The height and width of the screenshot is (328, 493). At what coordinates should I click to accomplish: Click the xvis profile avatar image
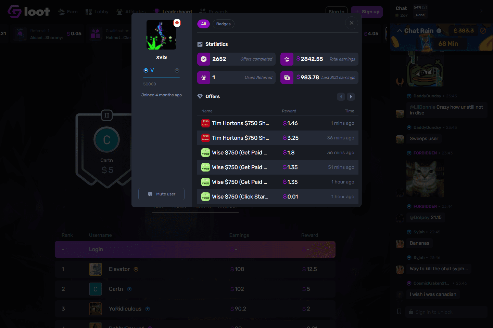[x=161, y=35]
